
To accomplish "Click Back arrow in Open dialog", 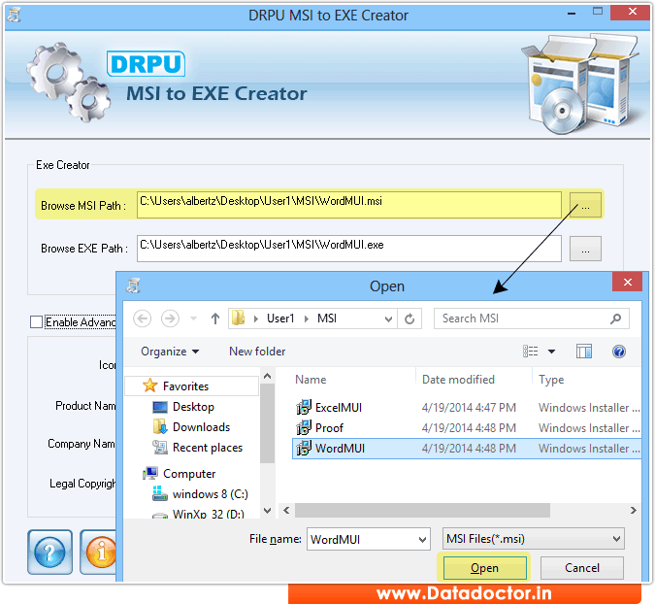I will (x=142, y=319).
